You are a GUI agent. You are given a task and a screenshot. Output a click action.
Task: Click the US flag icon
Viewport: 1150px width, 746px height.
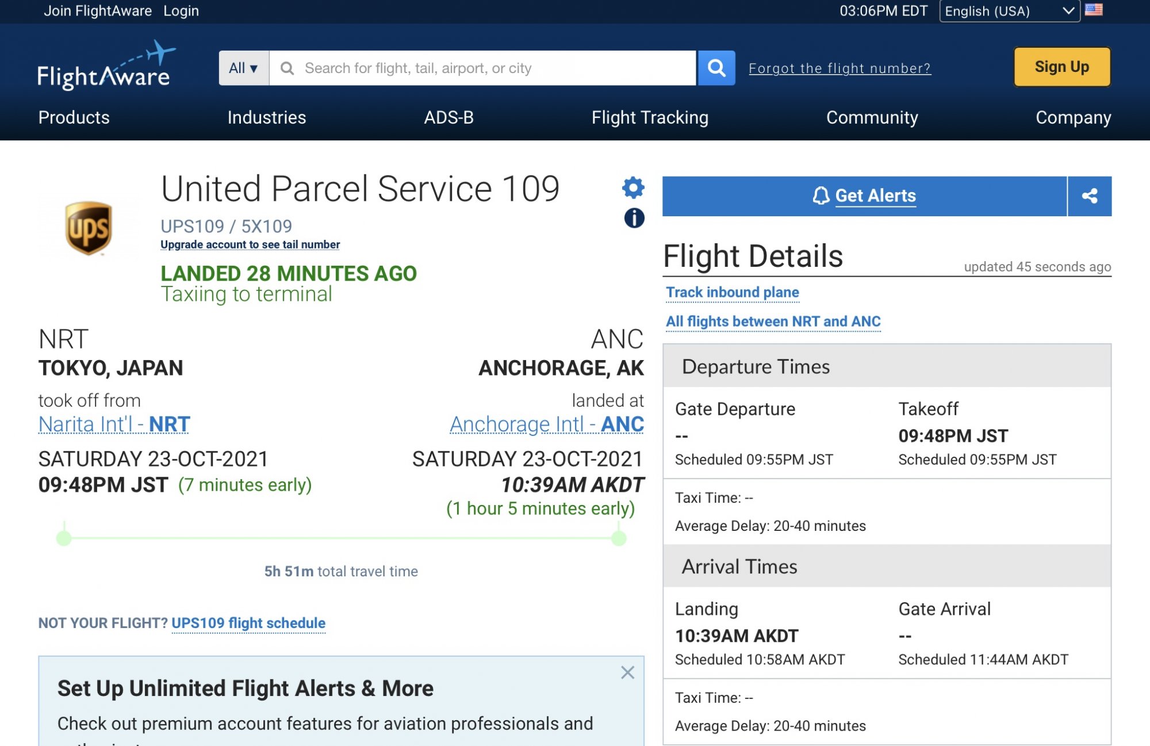pyautogui.click(x=1093, y=10)
